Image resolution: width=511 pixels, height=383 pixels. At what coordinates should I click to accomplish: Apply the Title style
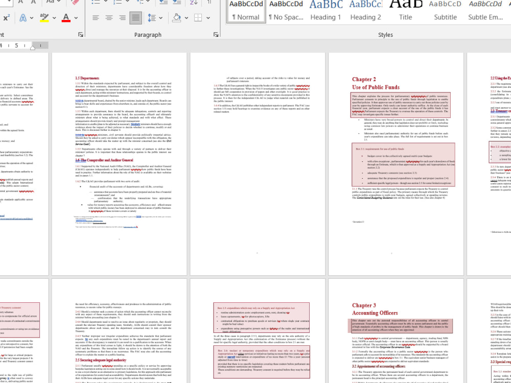click(x=405, y=11)
